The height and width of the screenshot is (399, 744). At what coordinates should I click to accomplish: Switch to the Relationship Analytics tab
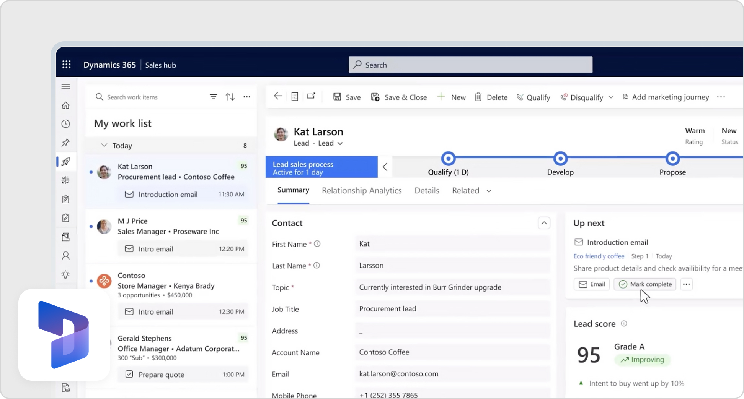[x=361, y=190]
